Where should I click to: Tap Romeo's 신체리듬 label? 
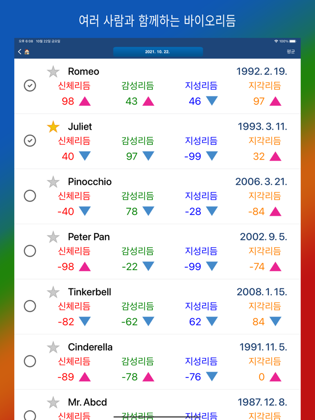74,86
